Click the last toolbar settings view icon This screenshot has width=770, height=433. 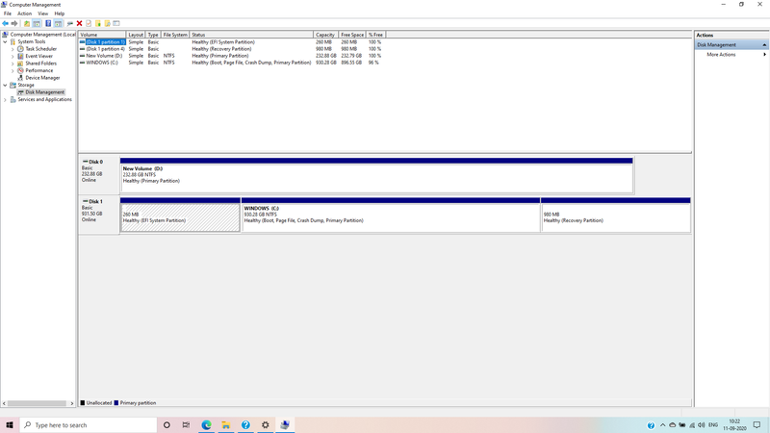[x=116, y=23]
